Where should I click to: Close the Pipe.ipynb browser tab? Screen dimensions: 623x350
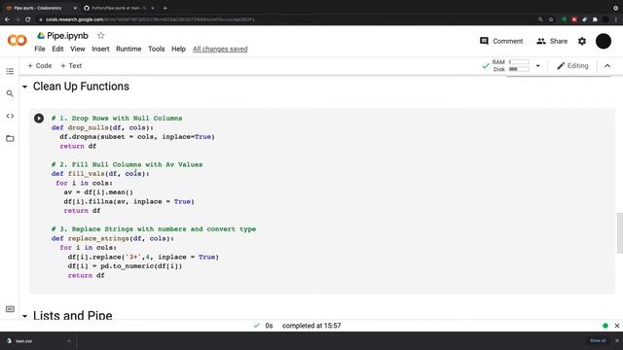(75, 8)
